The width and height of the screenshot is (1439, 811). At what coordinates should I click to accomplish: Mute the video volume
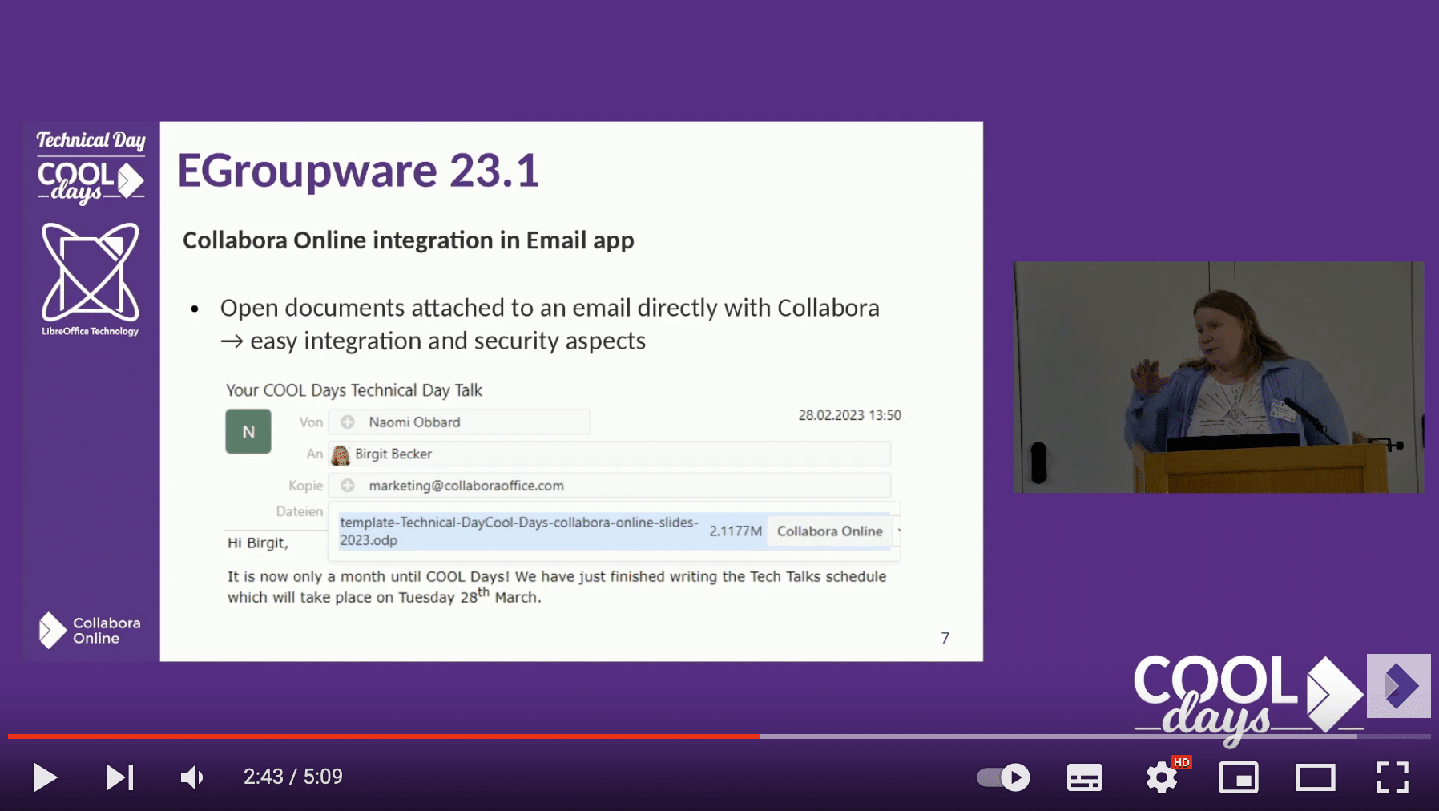point(191,777)
